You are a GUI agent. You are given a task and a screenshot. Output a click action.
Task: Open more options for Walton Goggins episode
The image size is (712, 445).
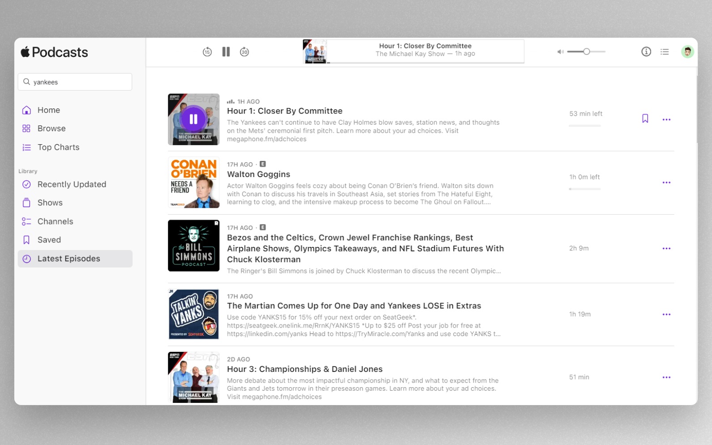tap(666, 183)
